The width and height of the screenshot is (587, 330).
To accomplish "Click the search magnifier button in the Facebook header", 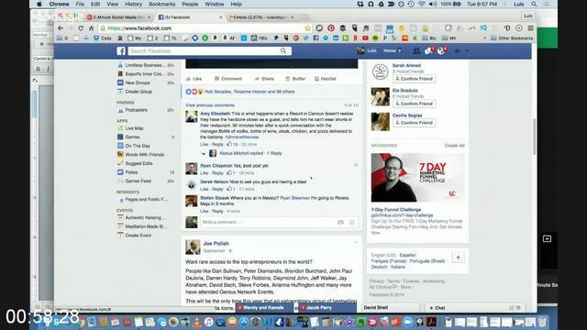I will pos(283,51).
